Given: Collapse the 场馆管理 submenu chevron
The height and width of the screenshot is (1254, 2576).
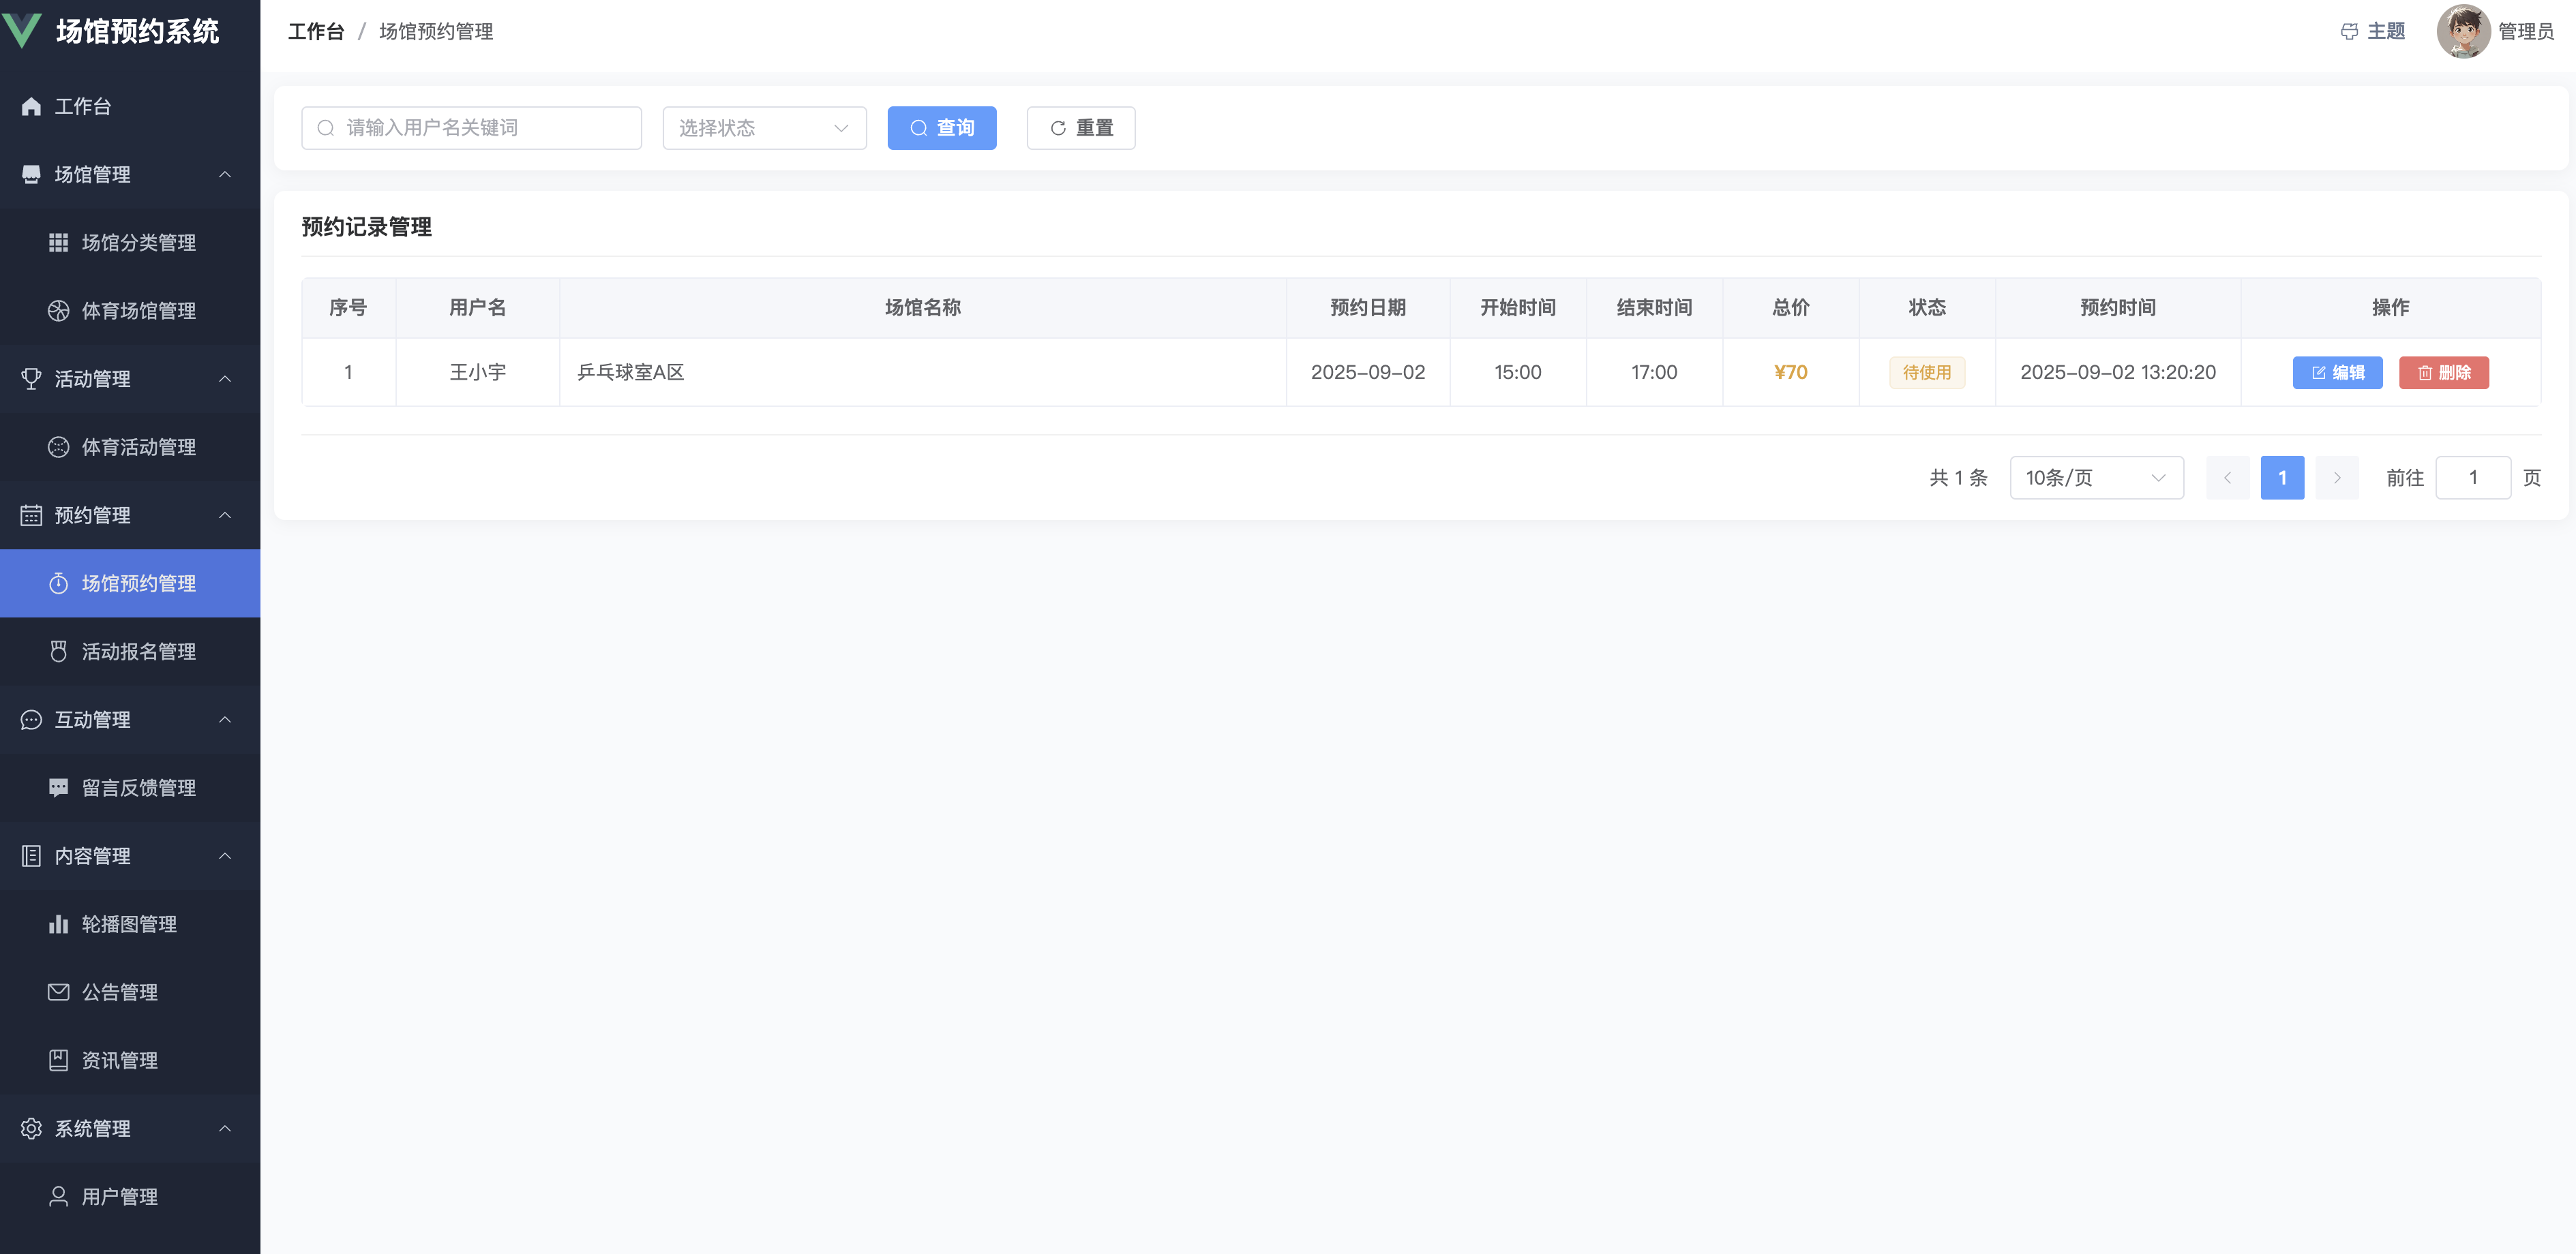Looking at the screenshot, I should pyautogui.click(x=225, y=175).
